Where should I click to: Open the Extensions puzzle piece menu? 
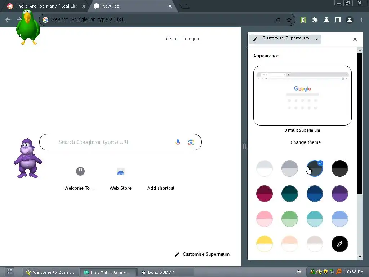pyautogui.click(x=315, y=20)
